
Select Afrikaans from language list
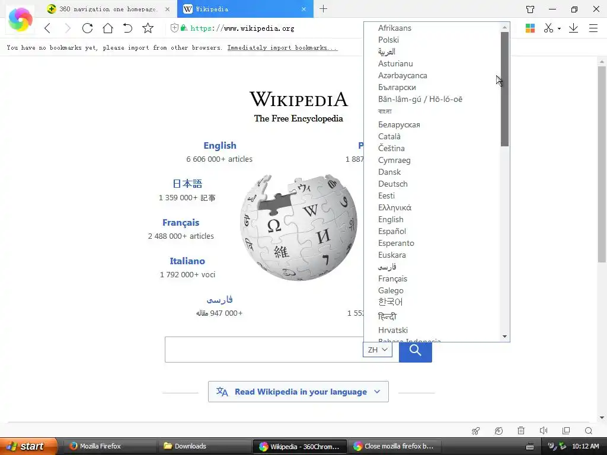(394, 28)
